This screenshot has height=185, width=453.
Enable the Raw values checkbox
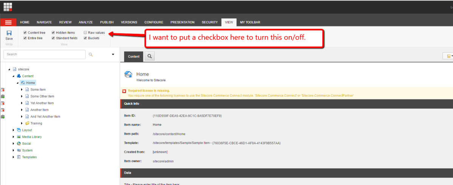point(85,33)
